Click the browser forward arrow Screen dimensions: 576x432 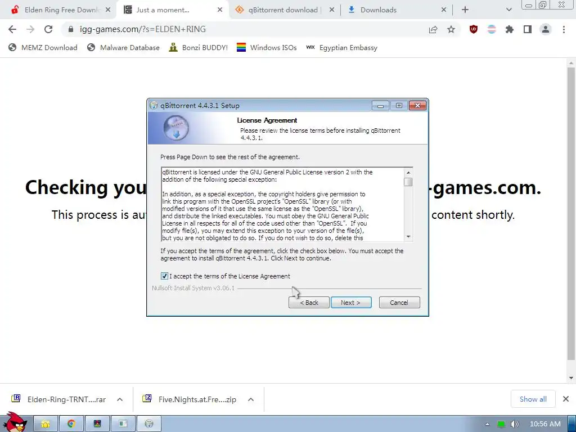click(x=30, y=29)
